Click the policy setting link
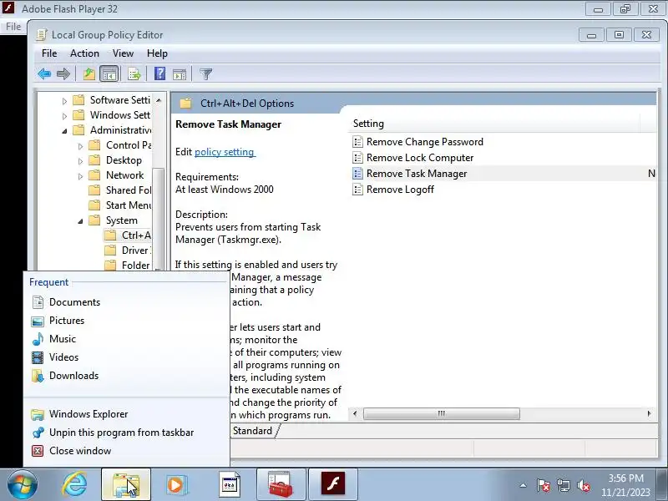Screen dimensions: 668x501 (x=225, y=152)
